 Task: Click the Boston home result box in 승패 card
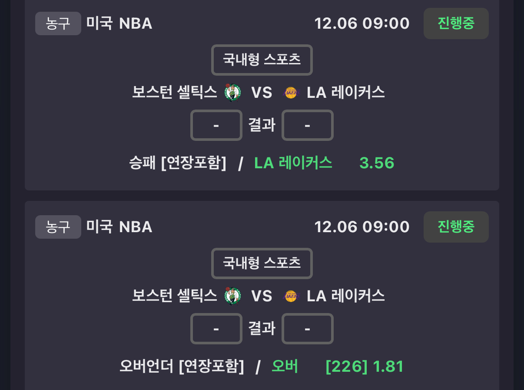point(216,125)
